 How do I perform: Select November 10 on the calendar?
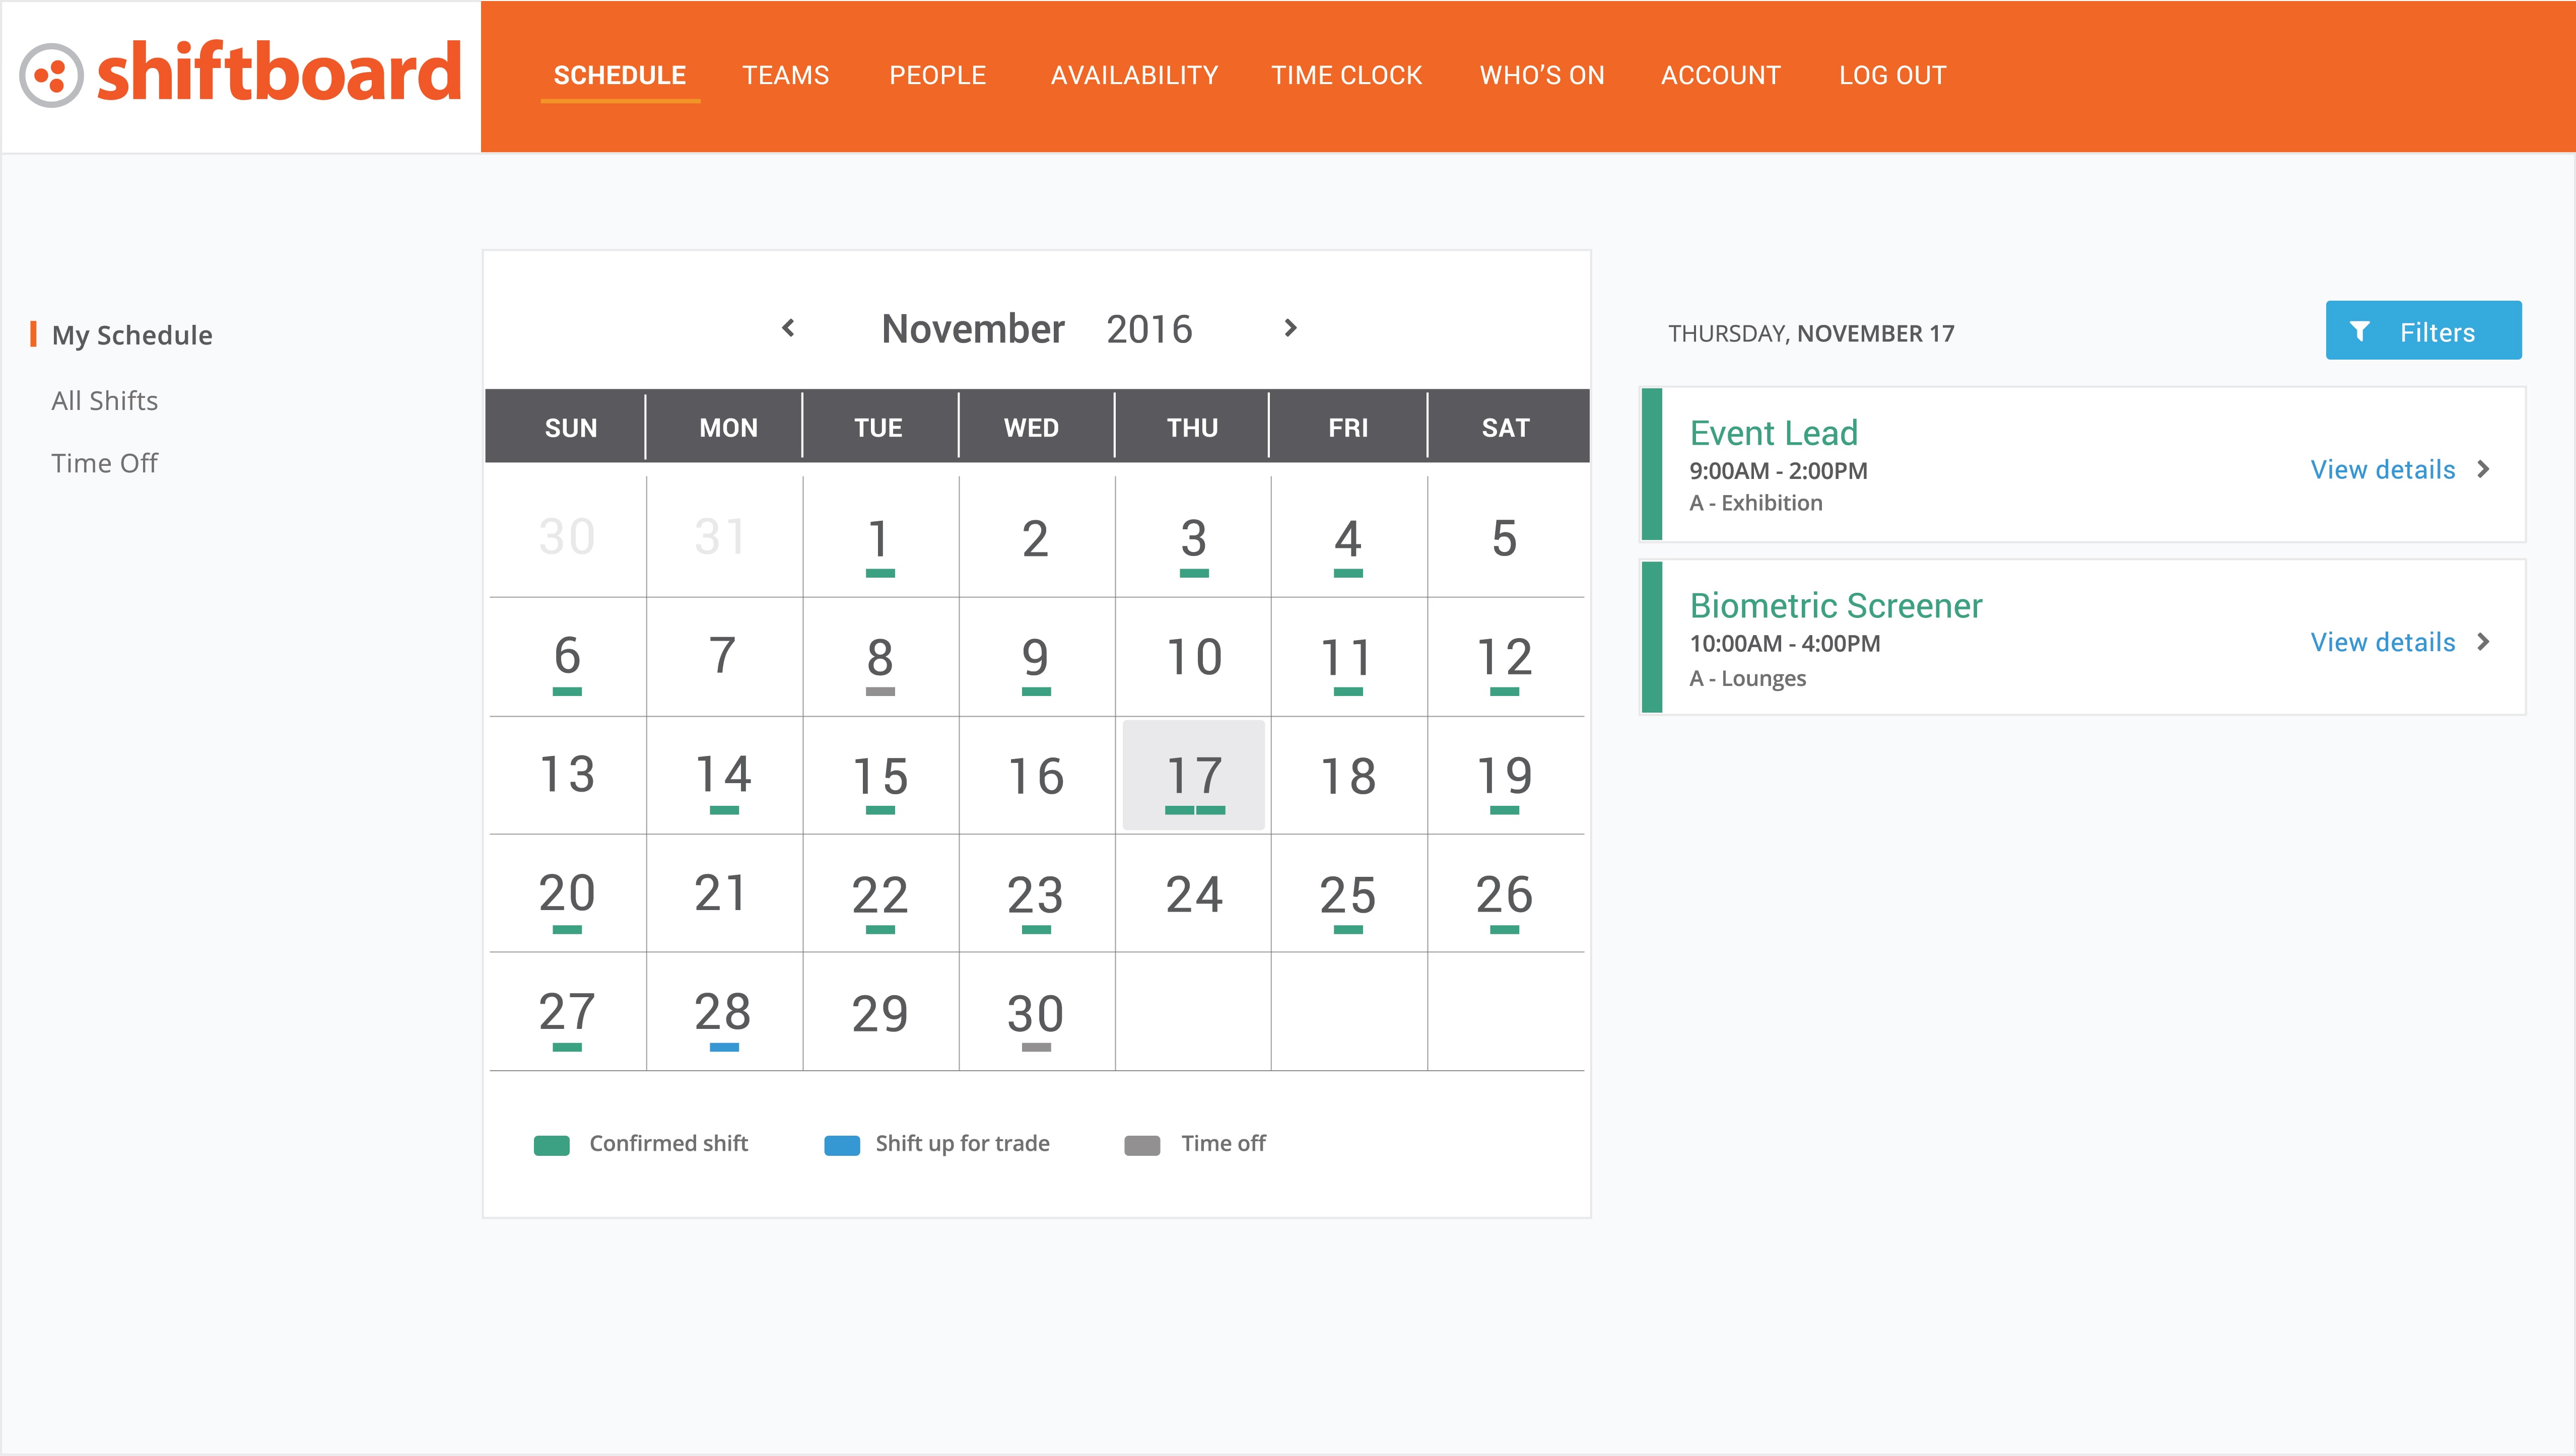click(1193, 658)
